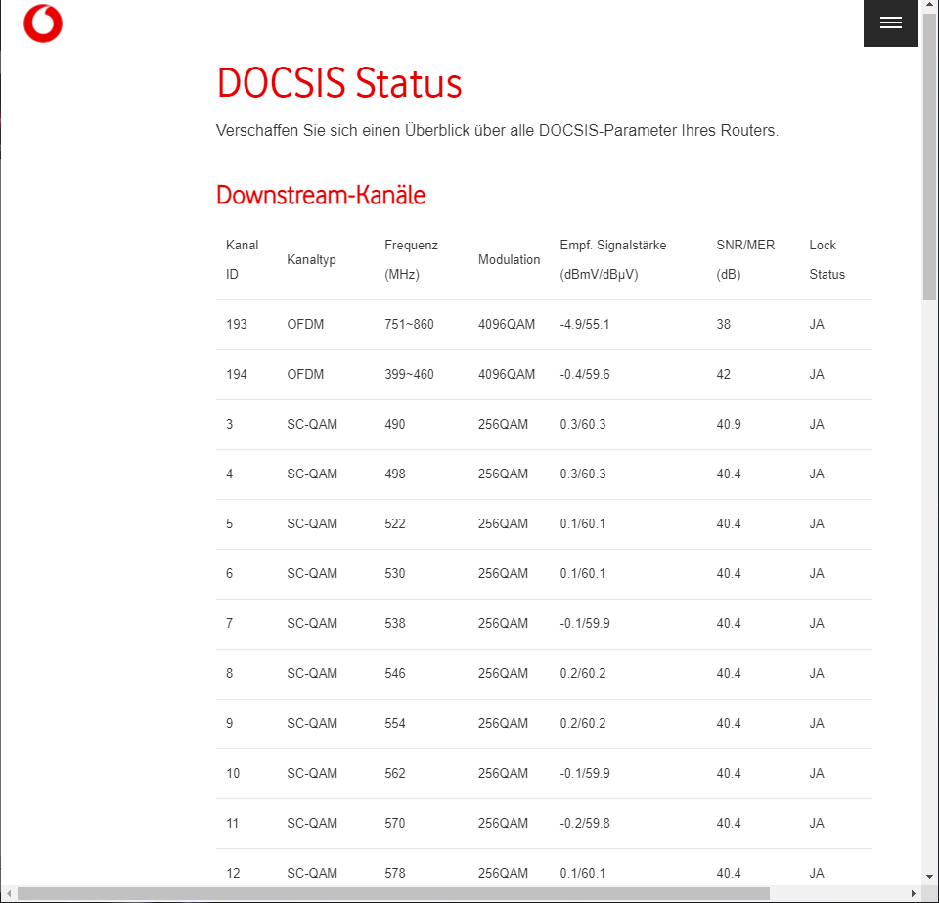This screenshot has height=903, width=939.
Task: Click the 256QAM cell in row 8
Action: click(x=503, y=673)
